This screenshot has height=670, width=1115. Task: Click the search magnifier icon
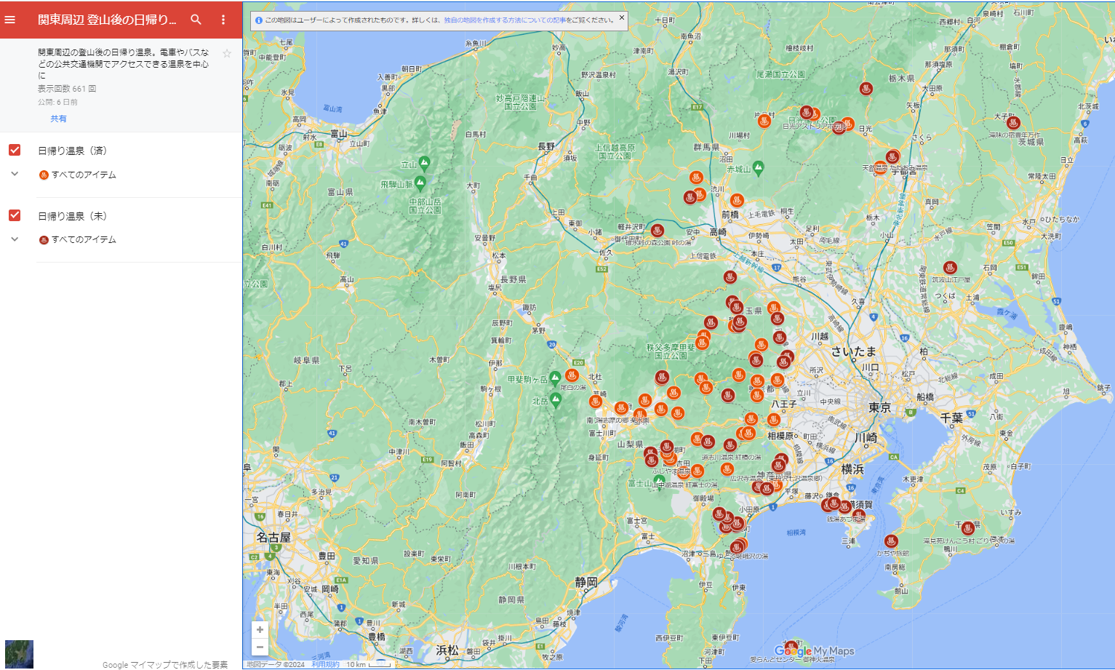(196, 20)
